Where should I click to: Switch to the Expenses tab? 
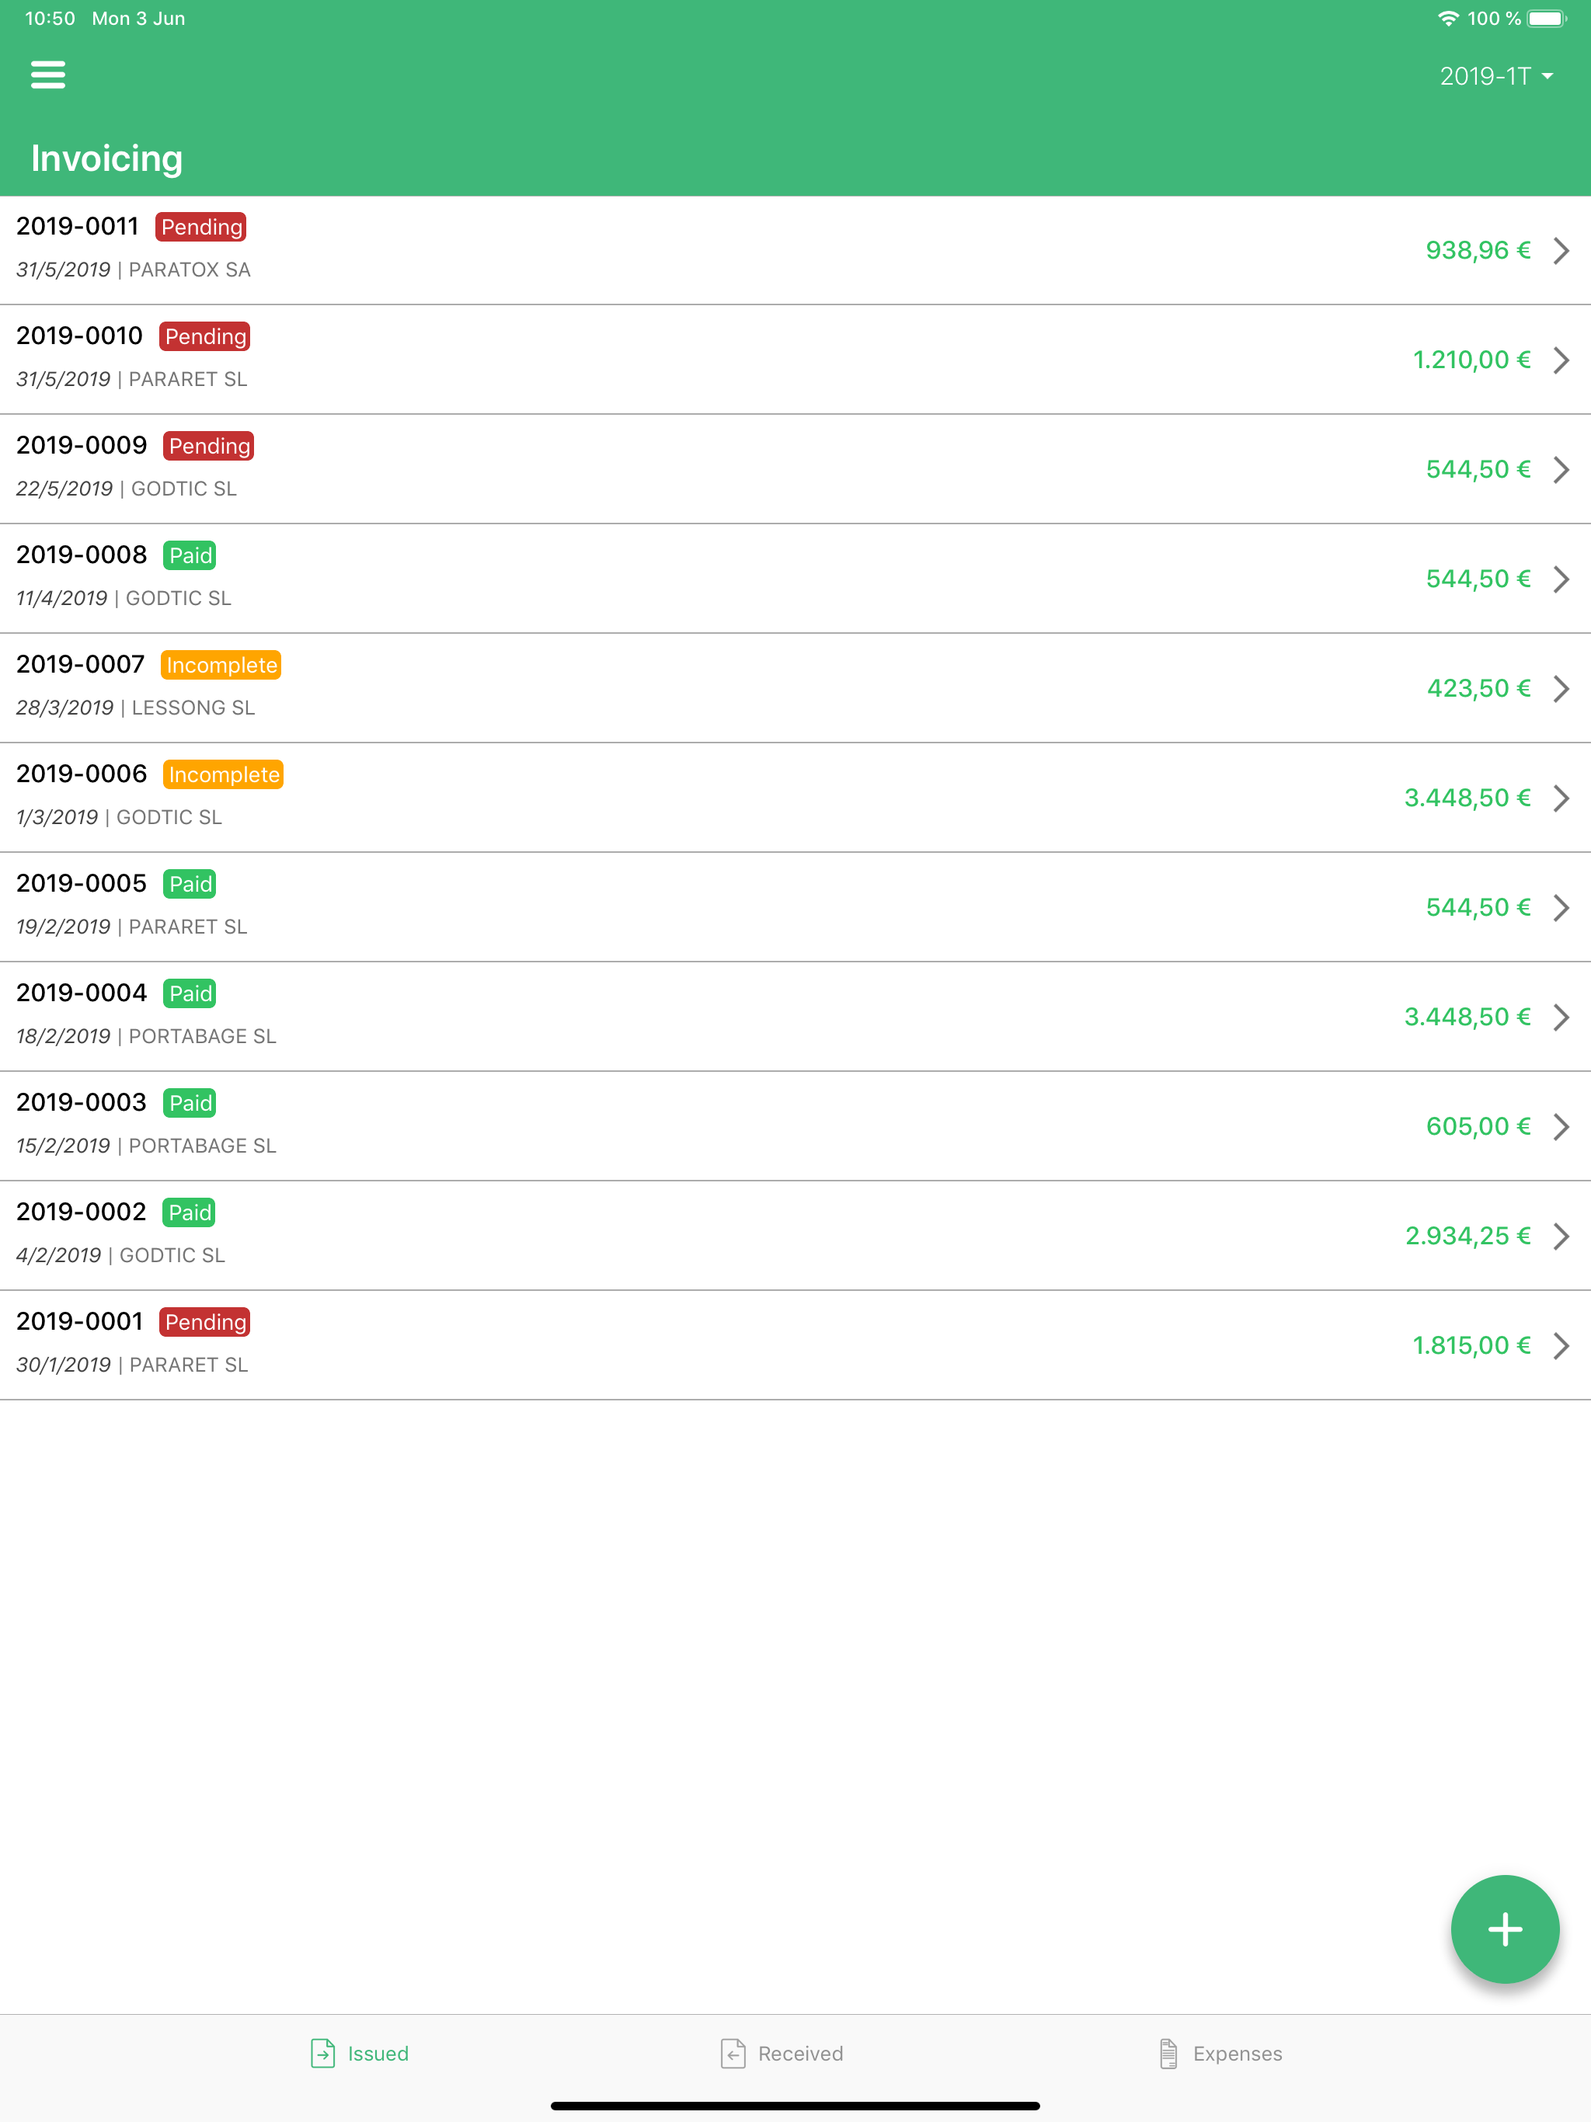click(x=1220, y=2053)
